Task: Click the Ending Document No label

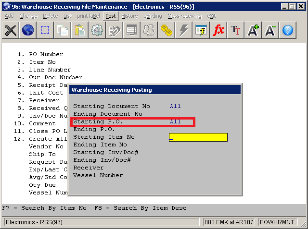Action: pos(108,114)
